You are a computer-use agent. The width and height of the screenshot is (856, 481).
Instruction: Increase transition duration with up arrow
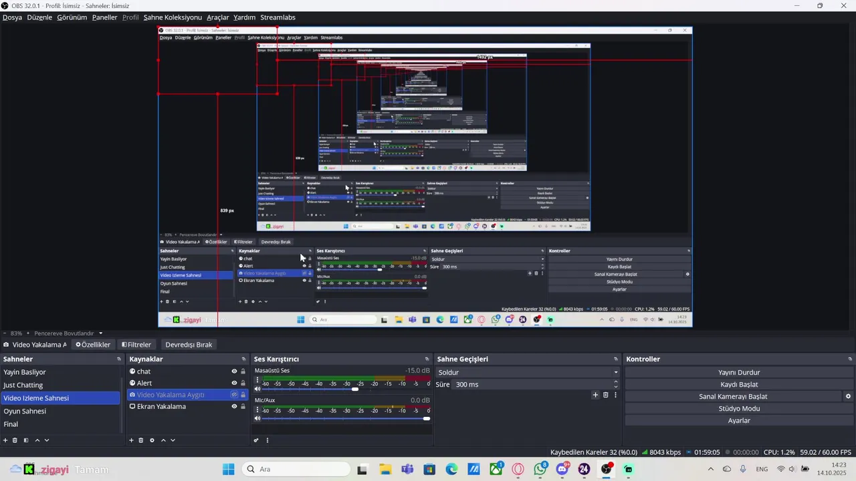[616, 381]
